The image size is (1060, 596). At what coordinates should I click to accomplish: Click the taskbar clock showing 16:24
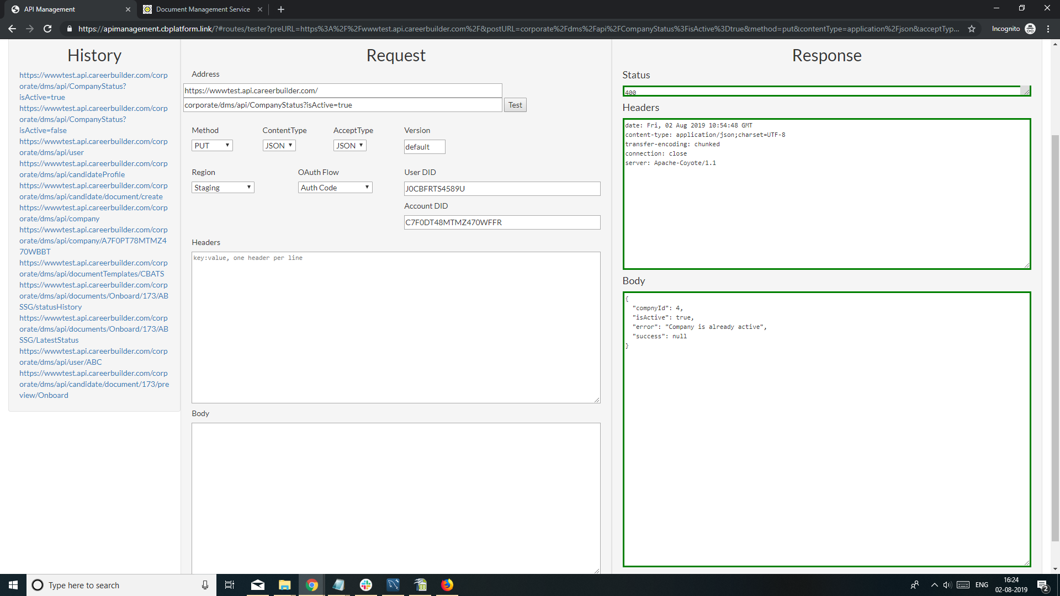pos(1011,585)
